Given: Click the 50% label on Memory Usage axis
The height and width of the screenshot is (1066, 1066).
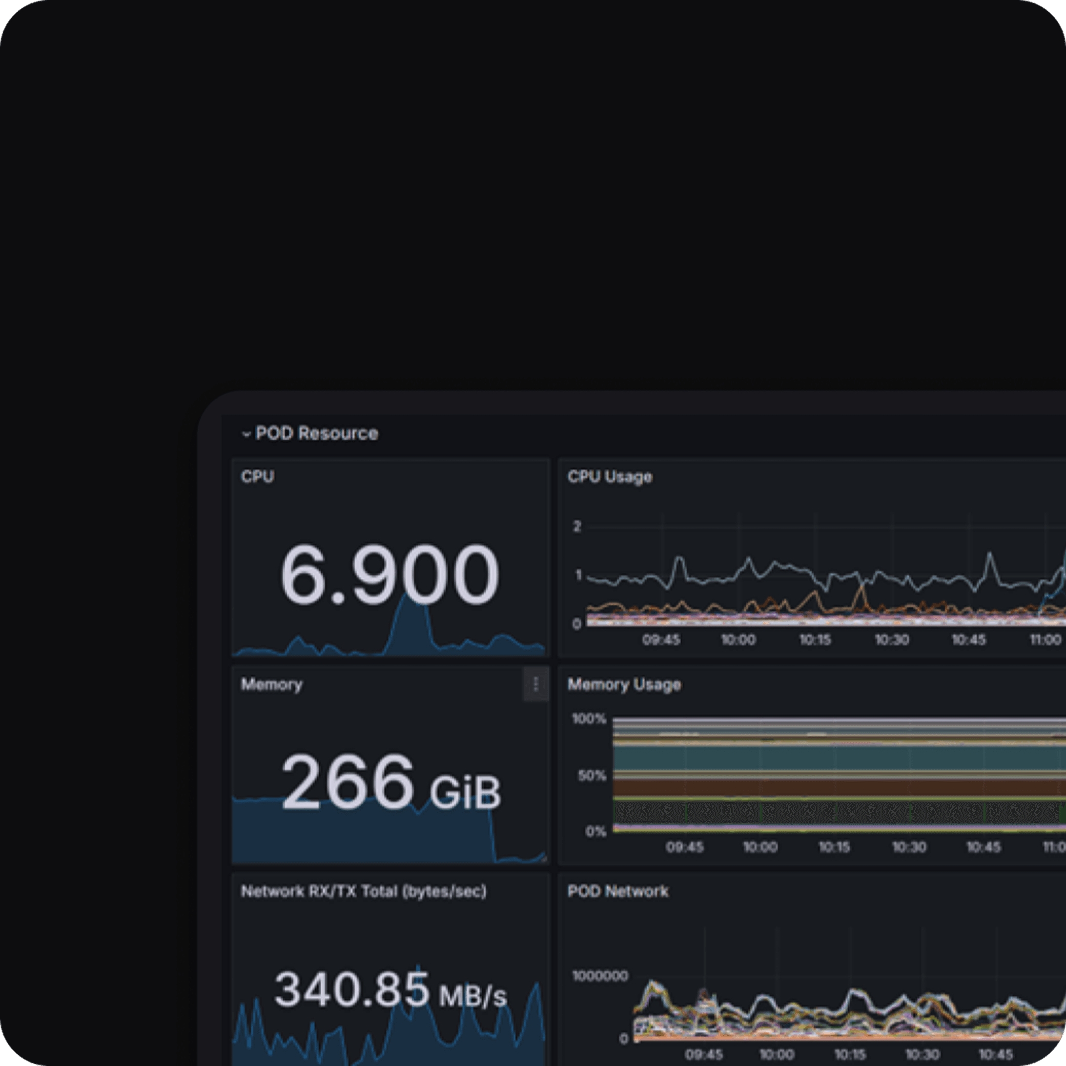Looking at the screenshot, I should [592, 776].
